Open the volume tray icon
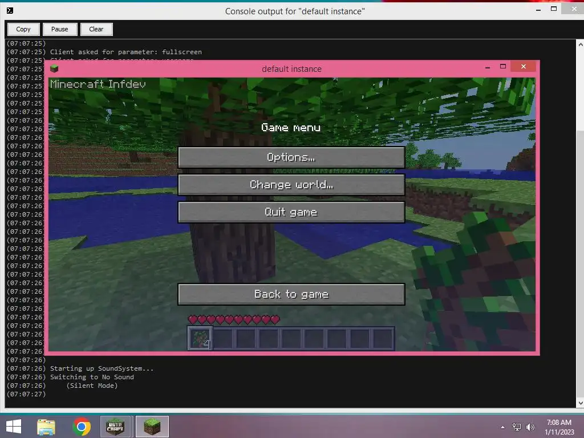Image resolution: width=584 pixels, height=438 pixels. point(530,427)
